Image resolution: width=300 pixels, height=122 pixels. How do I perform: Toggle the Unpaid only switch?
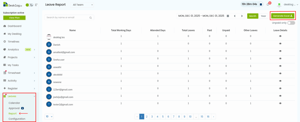[x=291, y=23]
